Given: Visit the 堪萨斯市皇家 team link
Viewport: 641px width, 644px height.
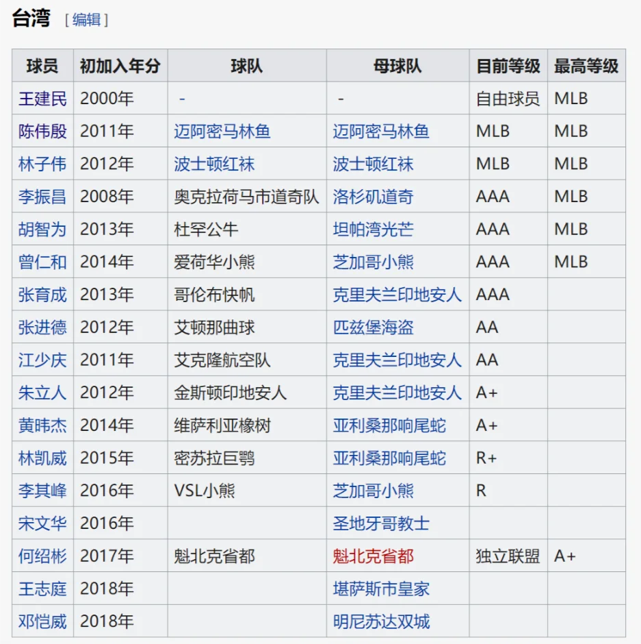Looking at the screenshot, I should tap(381, 589).
